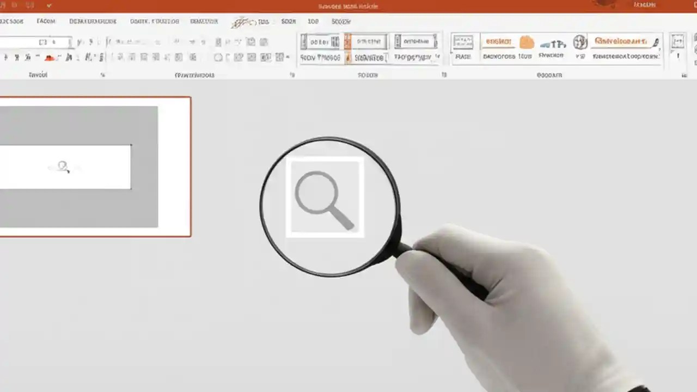
Task: Click the red font color swatch
Action: coord(49,57)
